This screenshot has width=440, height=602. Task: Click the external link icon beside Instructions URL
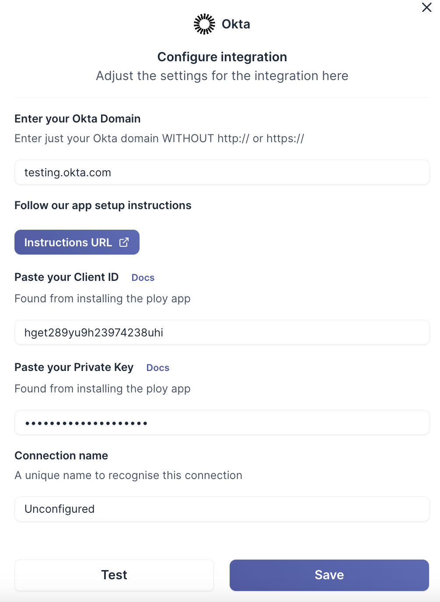[x=124, y=242]
